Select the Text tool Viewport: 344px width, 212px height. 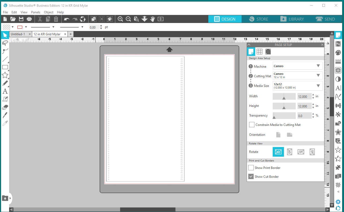(x=5, y=91)
